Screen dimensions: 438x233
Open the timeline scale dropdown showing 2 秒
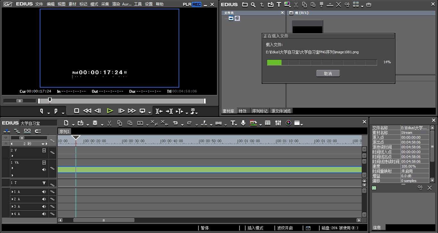tap(42, 144)
